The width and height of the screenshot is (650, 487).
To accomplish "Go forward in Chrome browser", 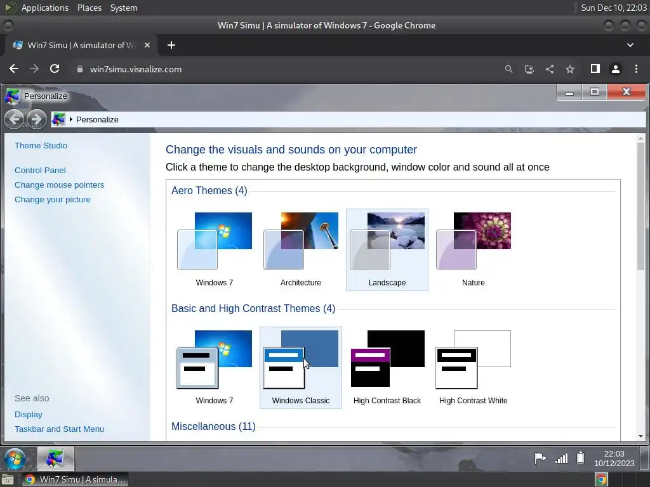I will coord(34,68).
